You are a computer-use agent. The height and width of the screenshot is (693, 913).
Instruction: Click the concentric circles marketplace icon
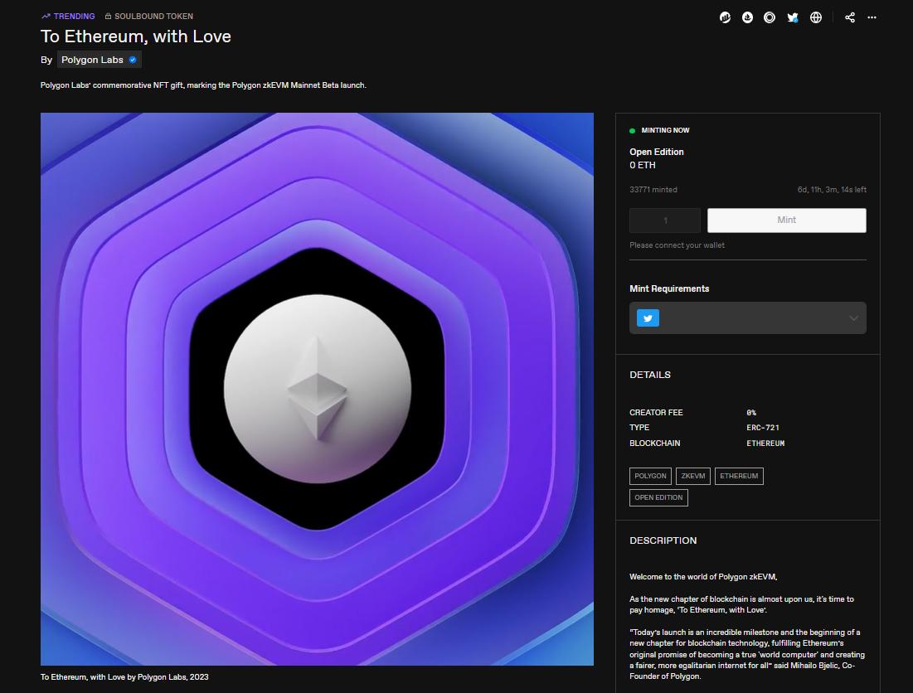pos(770,17)
